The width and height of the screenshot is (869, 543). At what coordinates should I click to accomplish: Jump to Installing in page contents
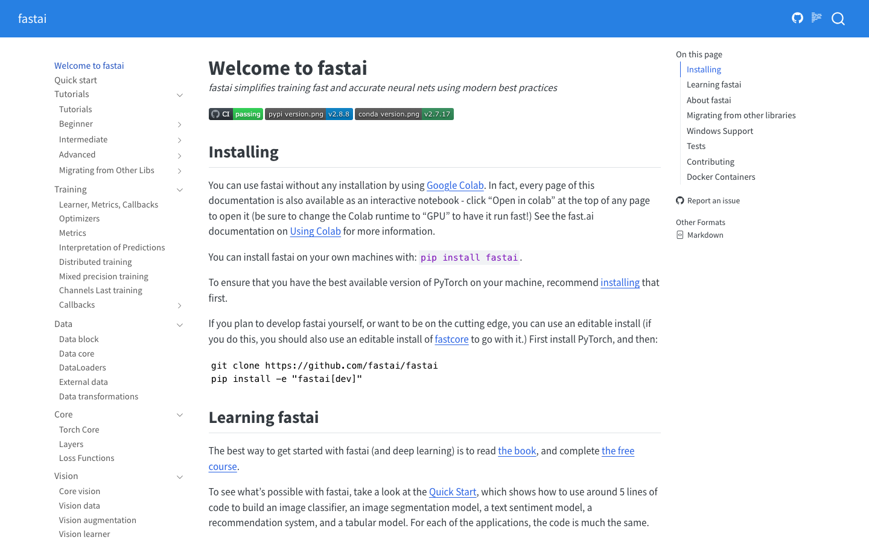tap(704, 69)
